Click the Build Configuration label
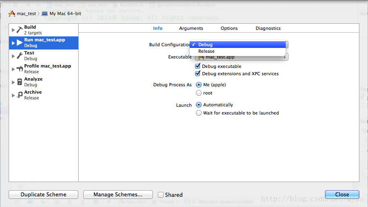The height and width of the screenshot is (207, 368). 169,45
